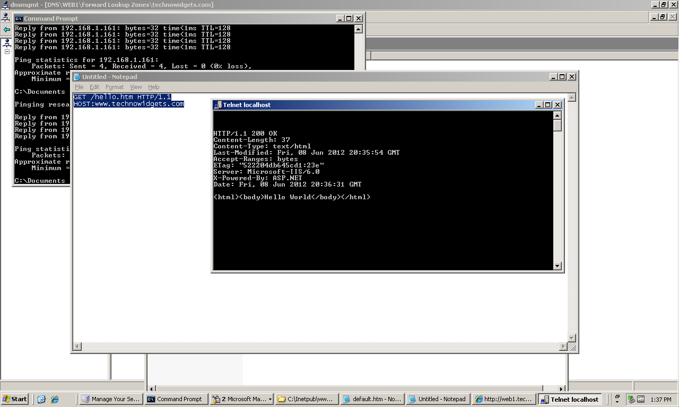
Task: Click scroll up arrow in Command Prompt
Action: [x=358, y=30]
